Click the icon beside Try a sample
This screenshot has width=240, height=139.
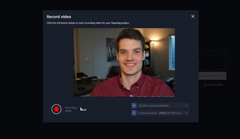point(205,85)
